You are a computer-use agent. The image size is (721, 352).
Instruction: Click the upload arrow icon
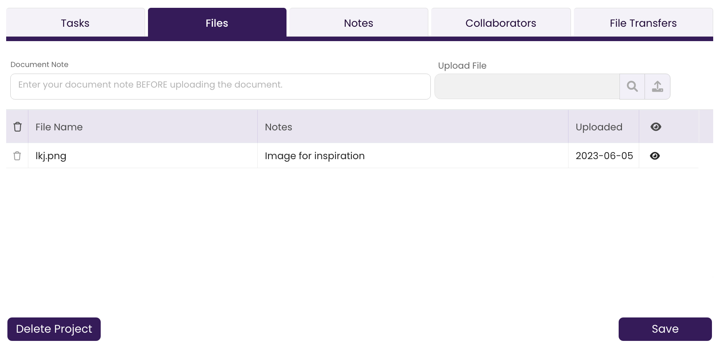pos(657,86)
